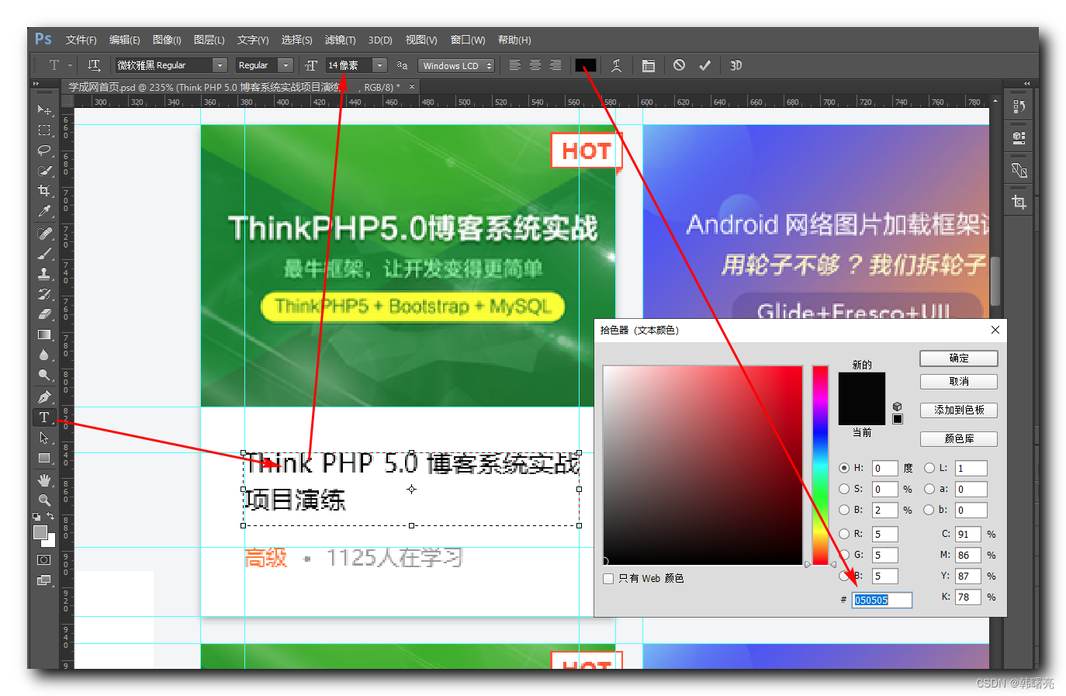Image resolution: width=1066 pixels, height=696 pixels.
Task: Select the Gradient tool
Action: tap(44, 334)
